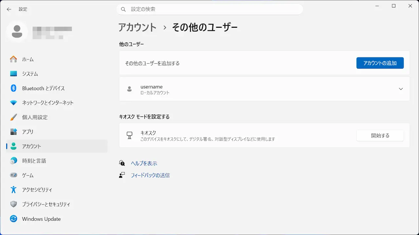The image size is (419, 235).
Task: Click the フィードバックの送信 link
Action: pos(150,175)
